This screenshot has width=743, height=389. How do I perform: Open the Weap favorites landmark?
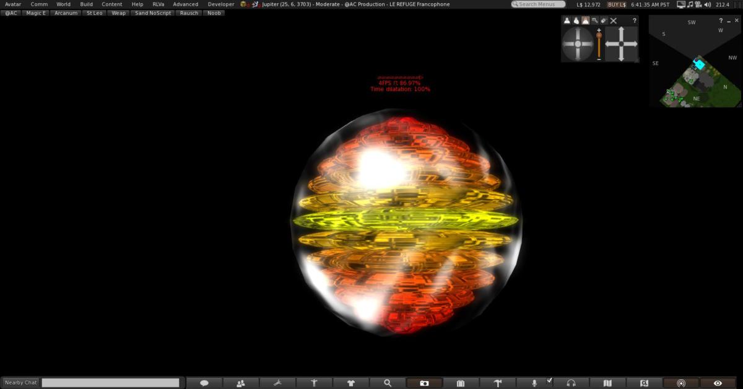coord(118,13)
